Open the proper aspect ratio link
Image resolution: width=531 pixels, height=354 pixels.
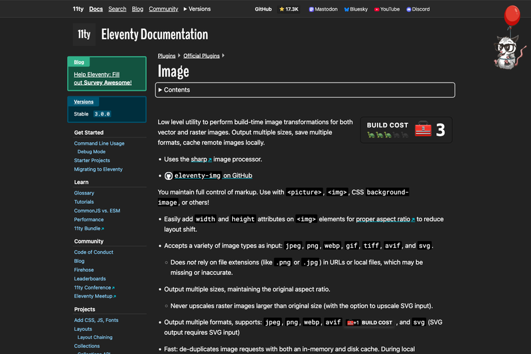[x=386, y=219]
